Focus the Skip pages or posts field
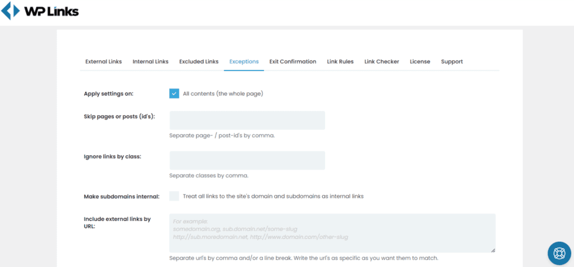574x267 pixels. (x=247, y=120)
